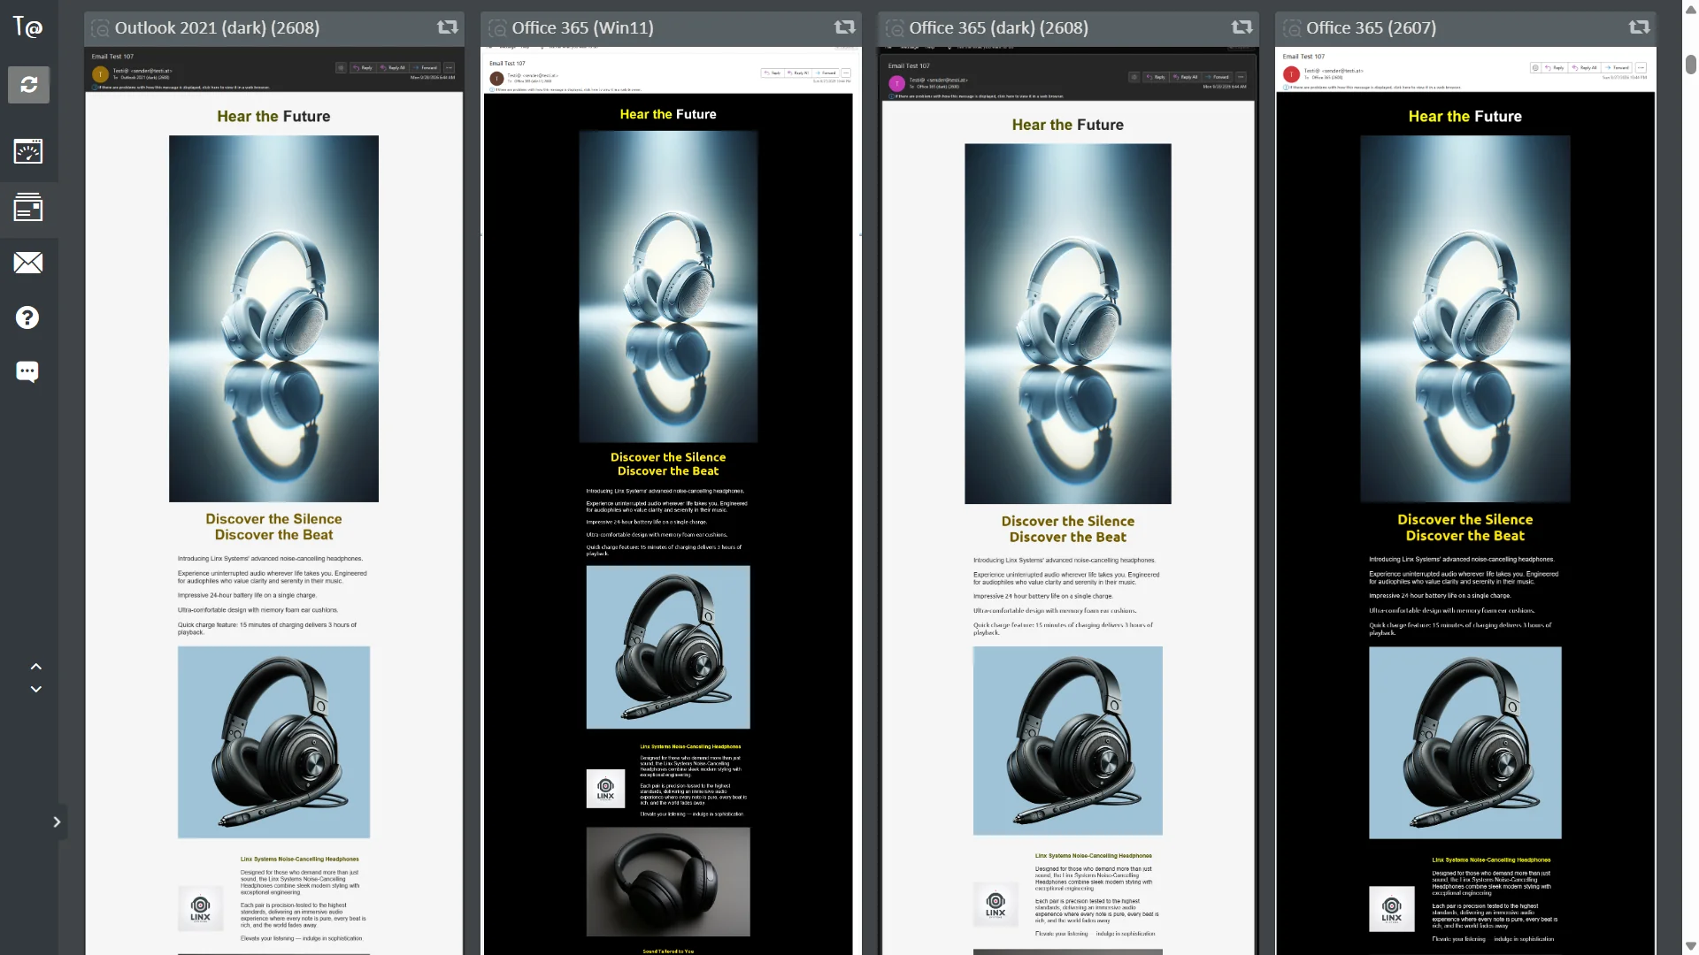This screenshot has width=1699, height=955.
Task: Click Forward in the Outlook 2021 (dark) preview
Action: coord(426,67)
